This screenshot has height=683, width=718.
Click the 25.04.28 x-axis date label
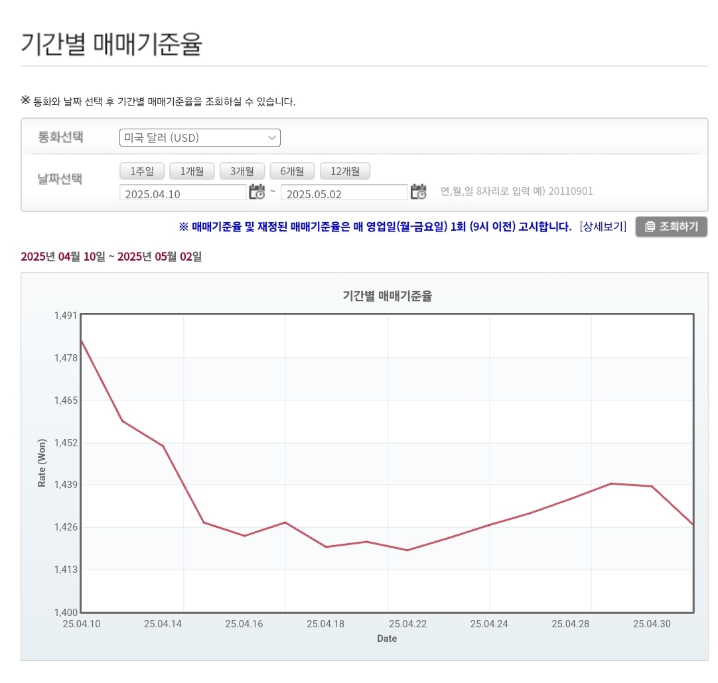(571, 624)
